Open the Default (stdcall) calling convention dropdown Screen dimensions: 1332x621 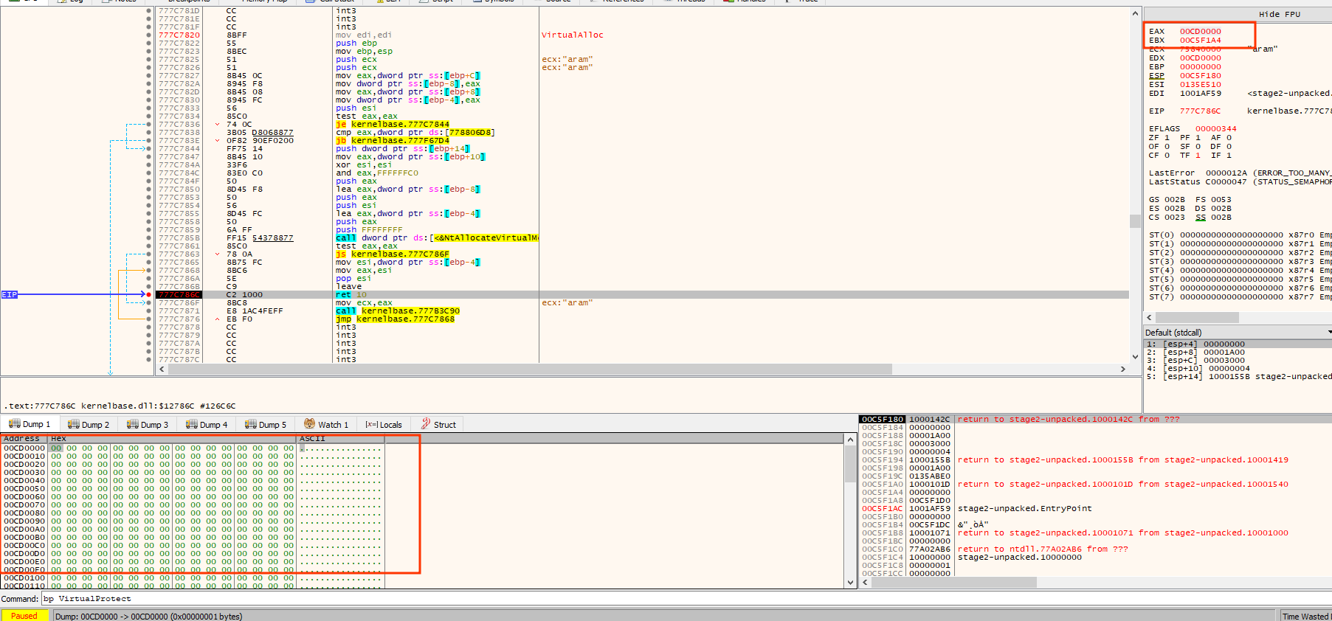click(1237, 333)
